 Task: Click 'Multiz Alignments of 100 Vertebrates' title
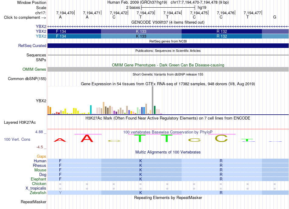[x=168, y=152]
